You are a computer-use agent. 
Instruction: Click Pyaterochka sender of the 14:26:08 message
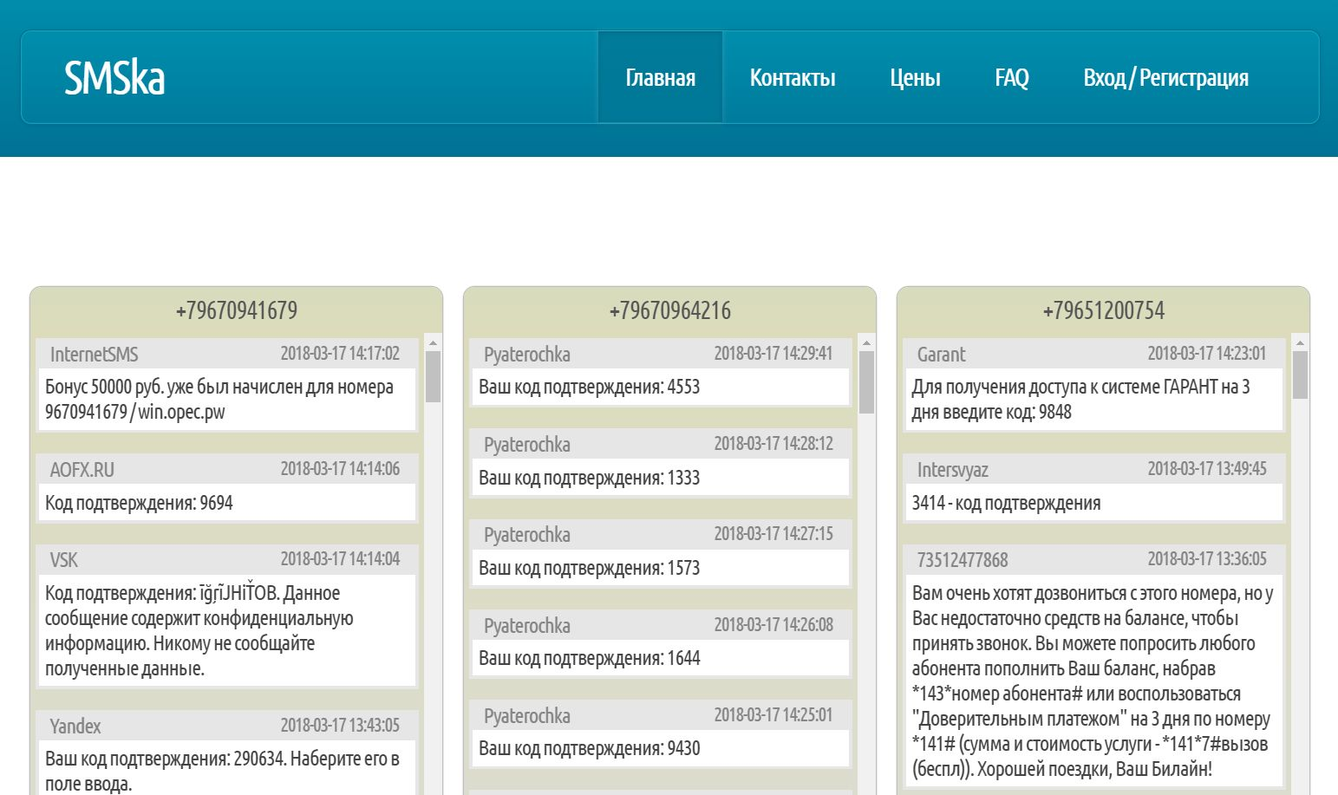[x=526, y=626]
